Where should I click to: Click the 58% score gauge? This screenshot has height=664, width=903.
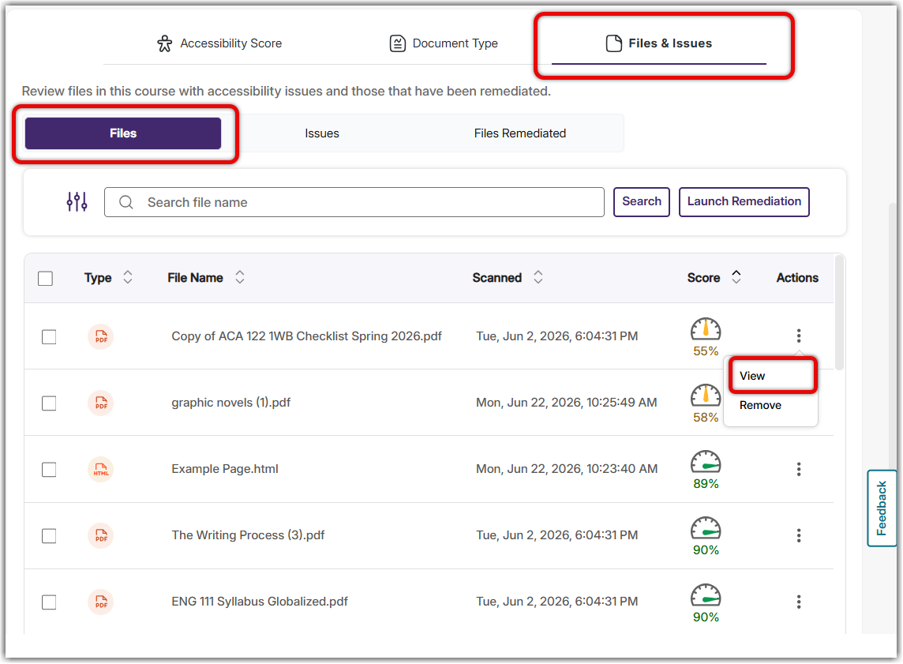point(706,396)
